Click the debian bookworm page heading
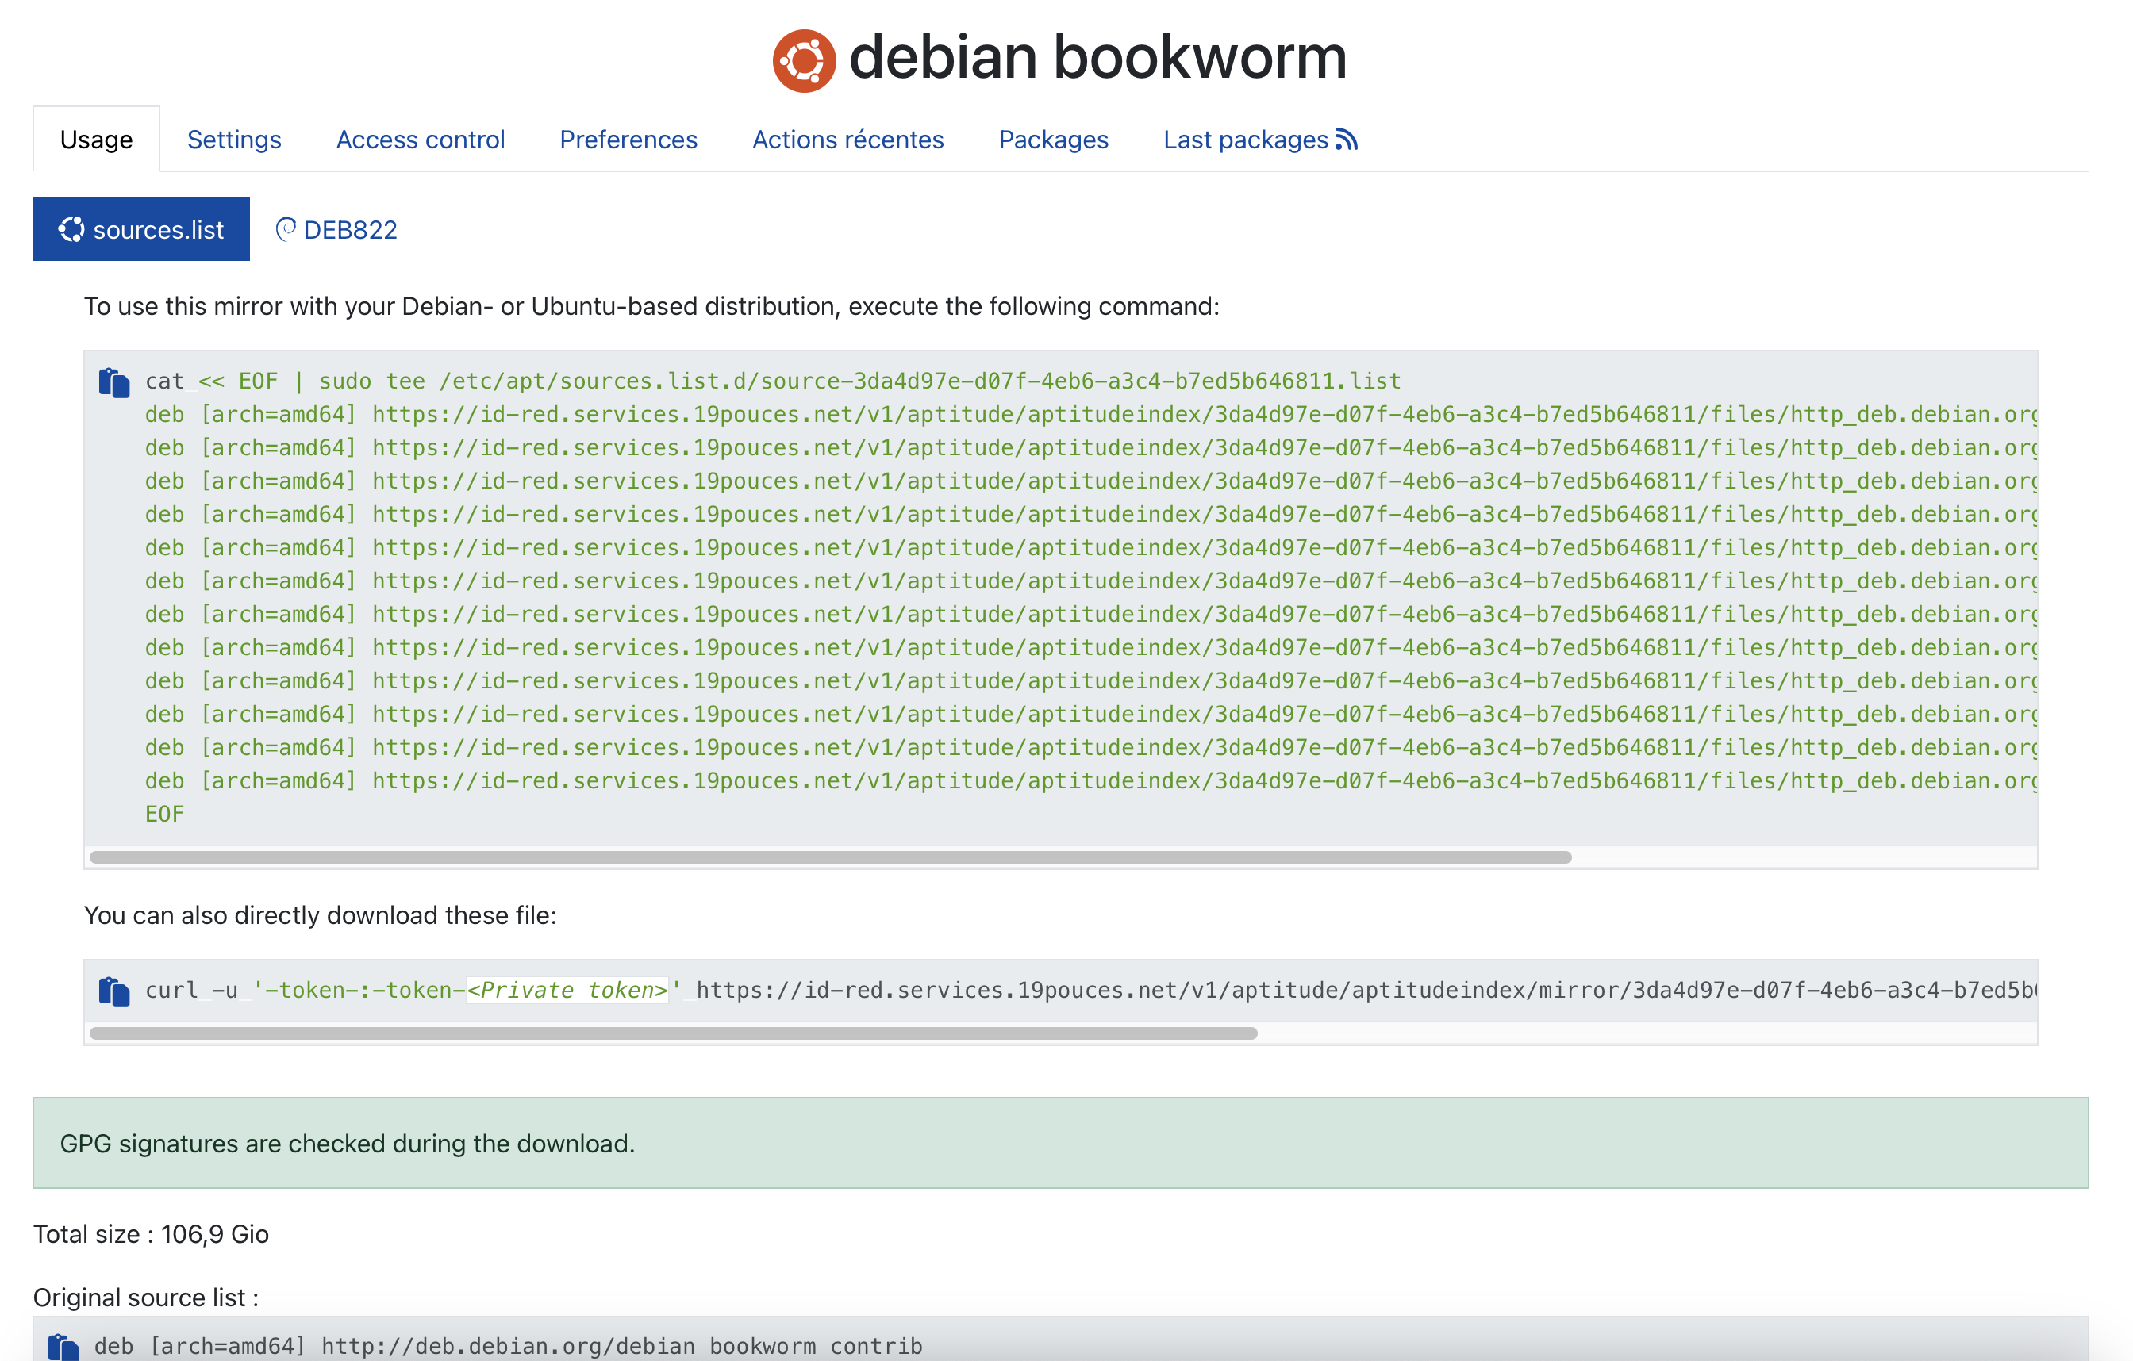 1097,56
